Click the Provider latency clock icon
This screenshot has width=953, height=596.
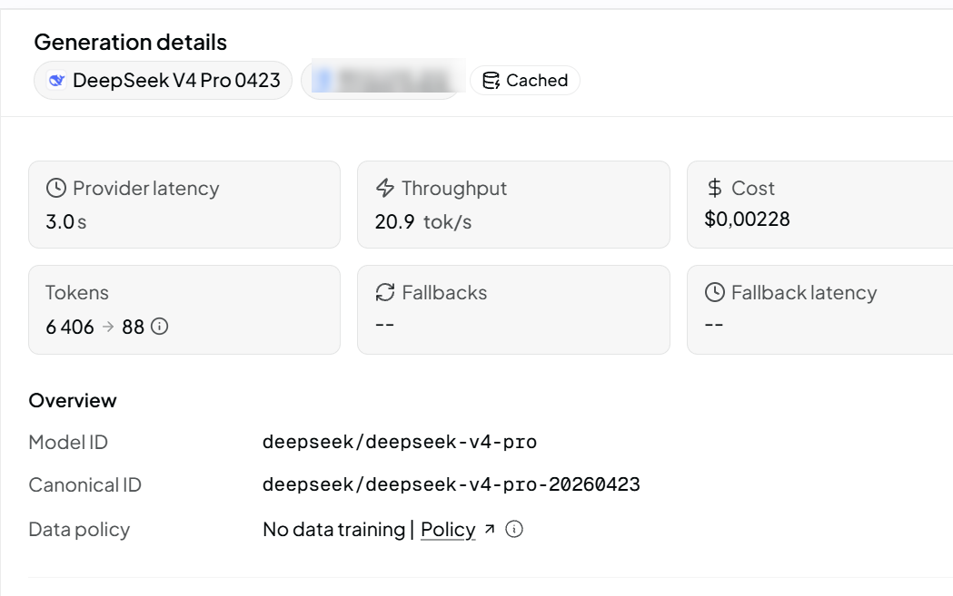click(56, 188)
